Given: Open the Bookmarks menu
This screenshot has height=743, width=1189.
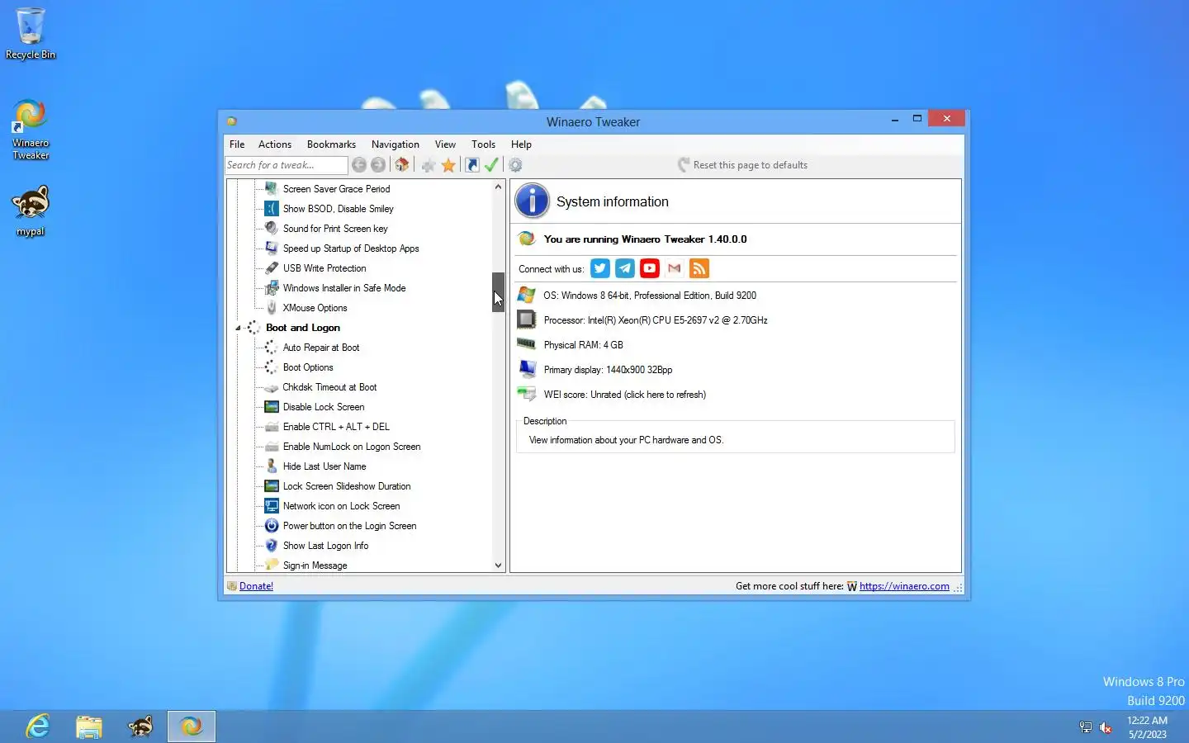Looking at the screenshot, I should coord(331,144).
